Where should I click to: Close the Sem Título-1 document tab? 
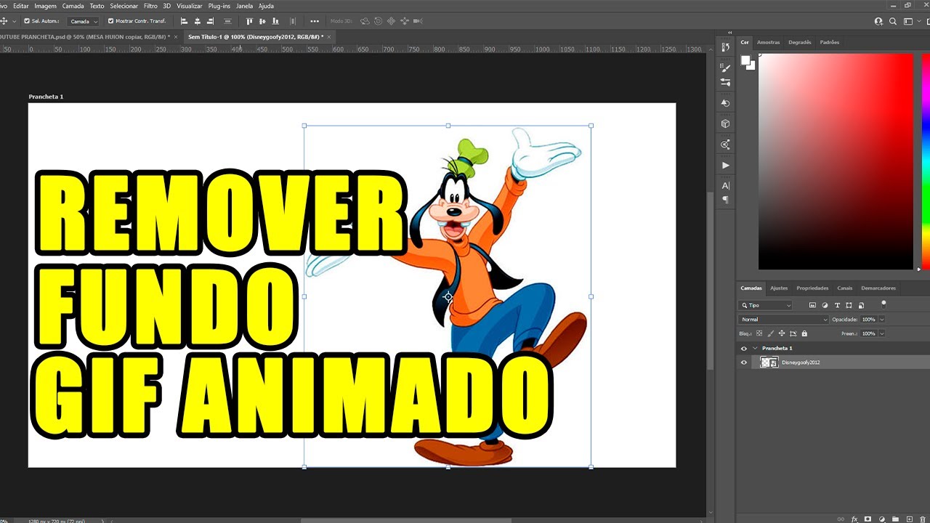[329, 36]
